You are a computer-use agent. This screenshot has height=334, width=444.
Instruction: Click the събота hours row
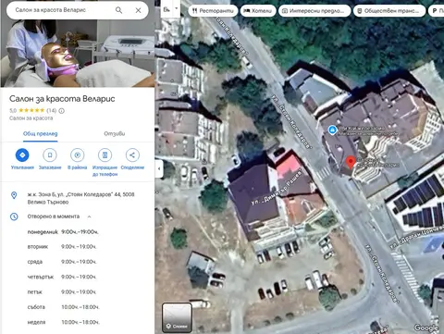click(63, 307)
